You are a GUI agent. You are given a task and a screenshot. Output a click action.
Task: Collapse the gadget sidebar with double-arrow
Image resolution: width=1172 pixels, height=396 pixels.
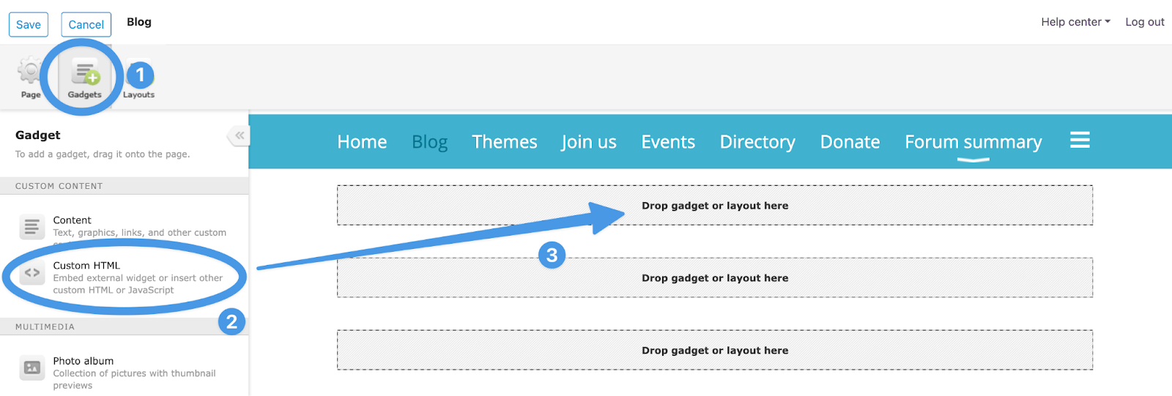click(239, 135)
